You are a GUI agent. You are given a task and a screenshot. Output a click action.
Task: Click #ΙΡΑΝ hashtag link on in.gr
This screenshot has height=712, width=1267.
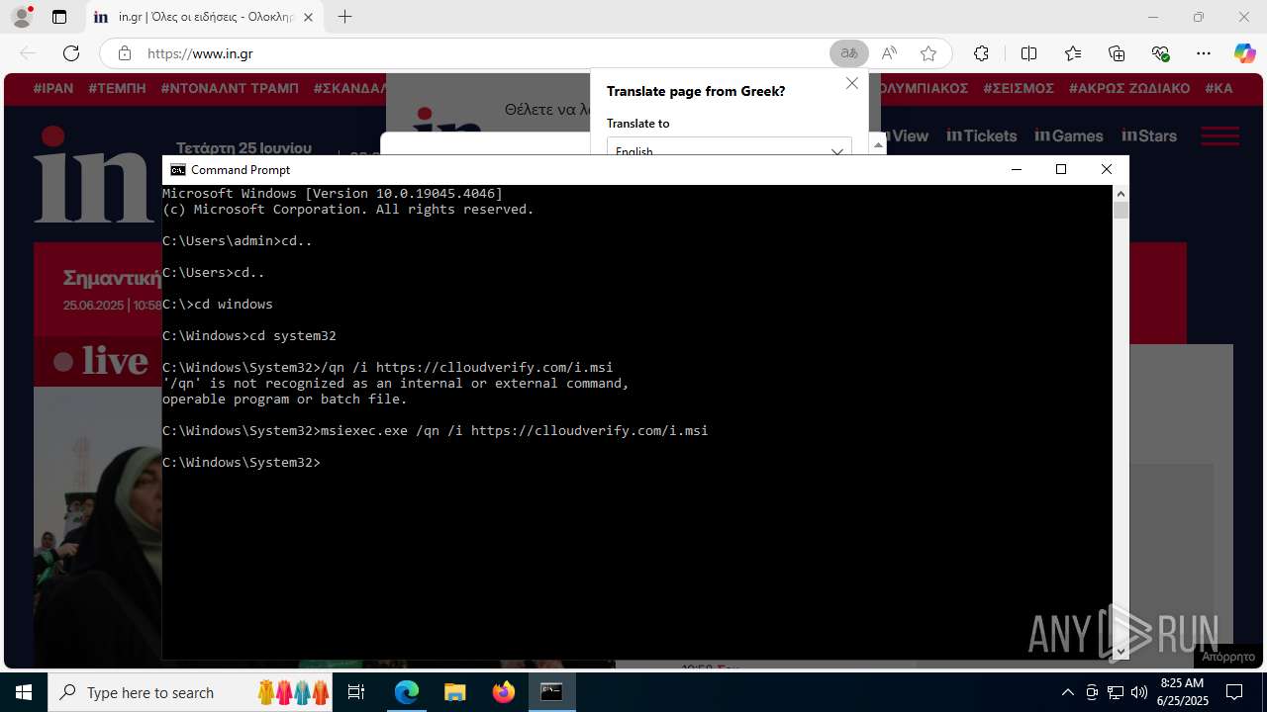click(53, 88)
